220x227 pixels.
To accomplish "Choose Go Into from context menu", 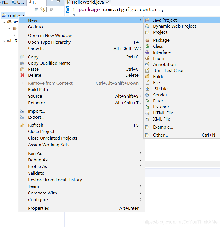I will (81, 27).
